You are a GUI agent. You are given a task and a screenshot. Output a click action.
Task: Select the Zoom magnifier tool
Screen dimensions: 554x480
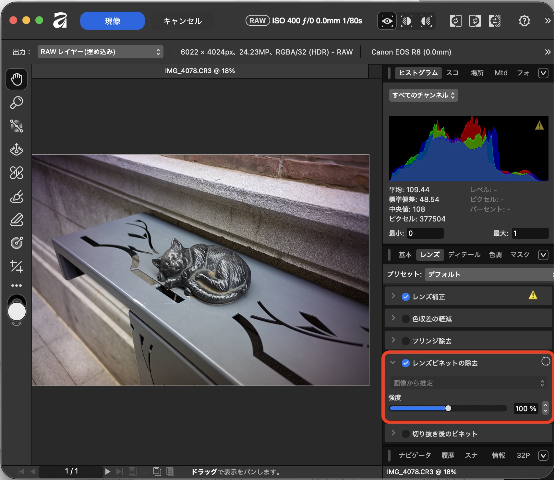click(x=16, y=103)
